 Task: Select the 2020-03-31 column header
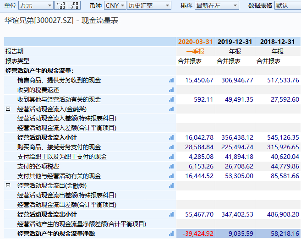(196, 42)
